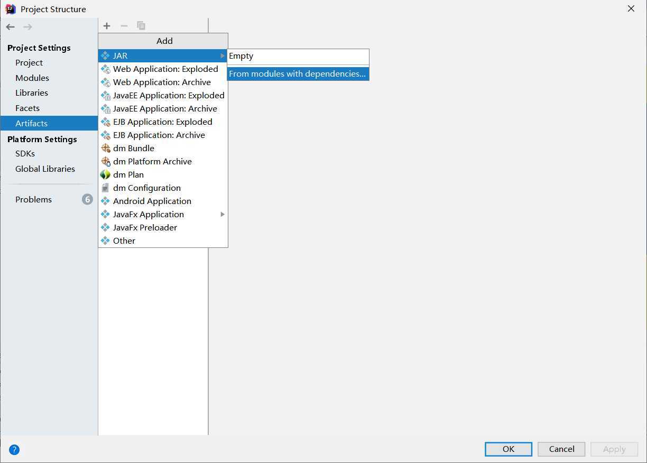Click the Copy artifact toolbar icon

point(141,26)
